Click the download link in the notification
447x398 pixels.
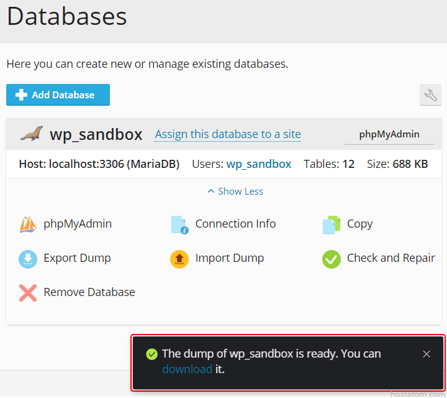[x=187, y=369]
